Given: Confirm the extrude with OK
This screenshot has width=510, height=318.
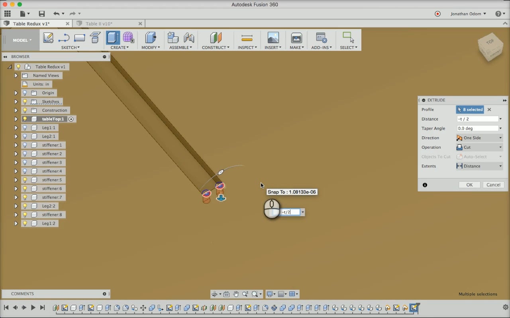Looking at the screenshot, I should (469, 185).
